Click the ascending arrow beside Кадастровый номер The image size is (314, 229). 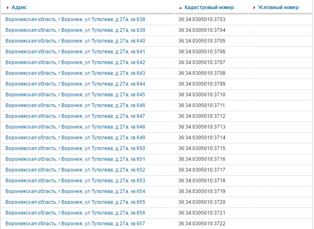180,8
